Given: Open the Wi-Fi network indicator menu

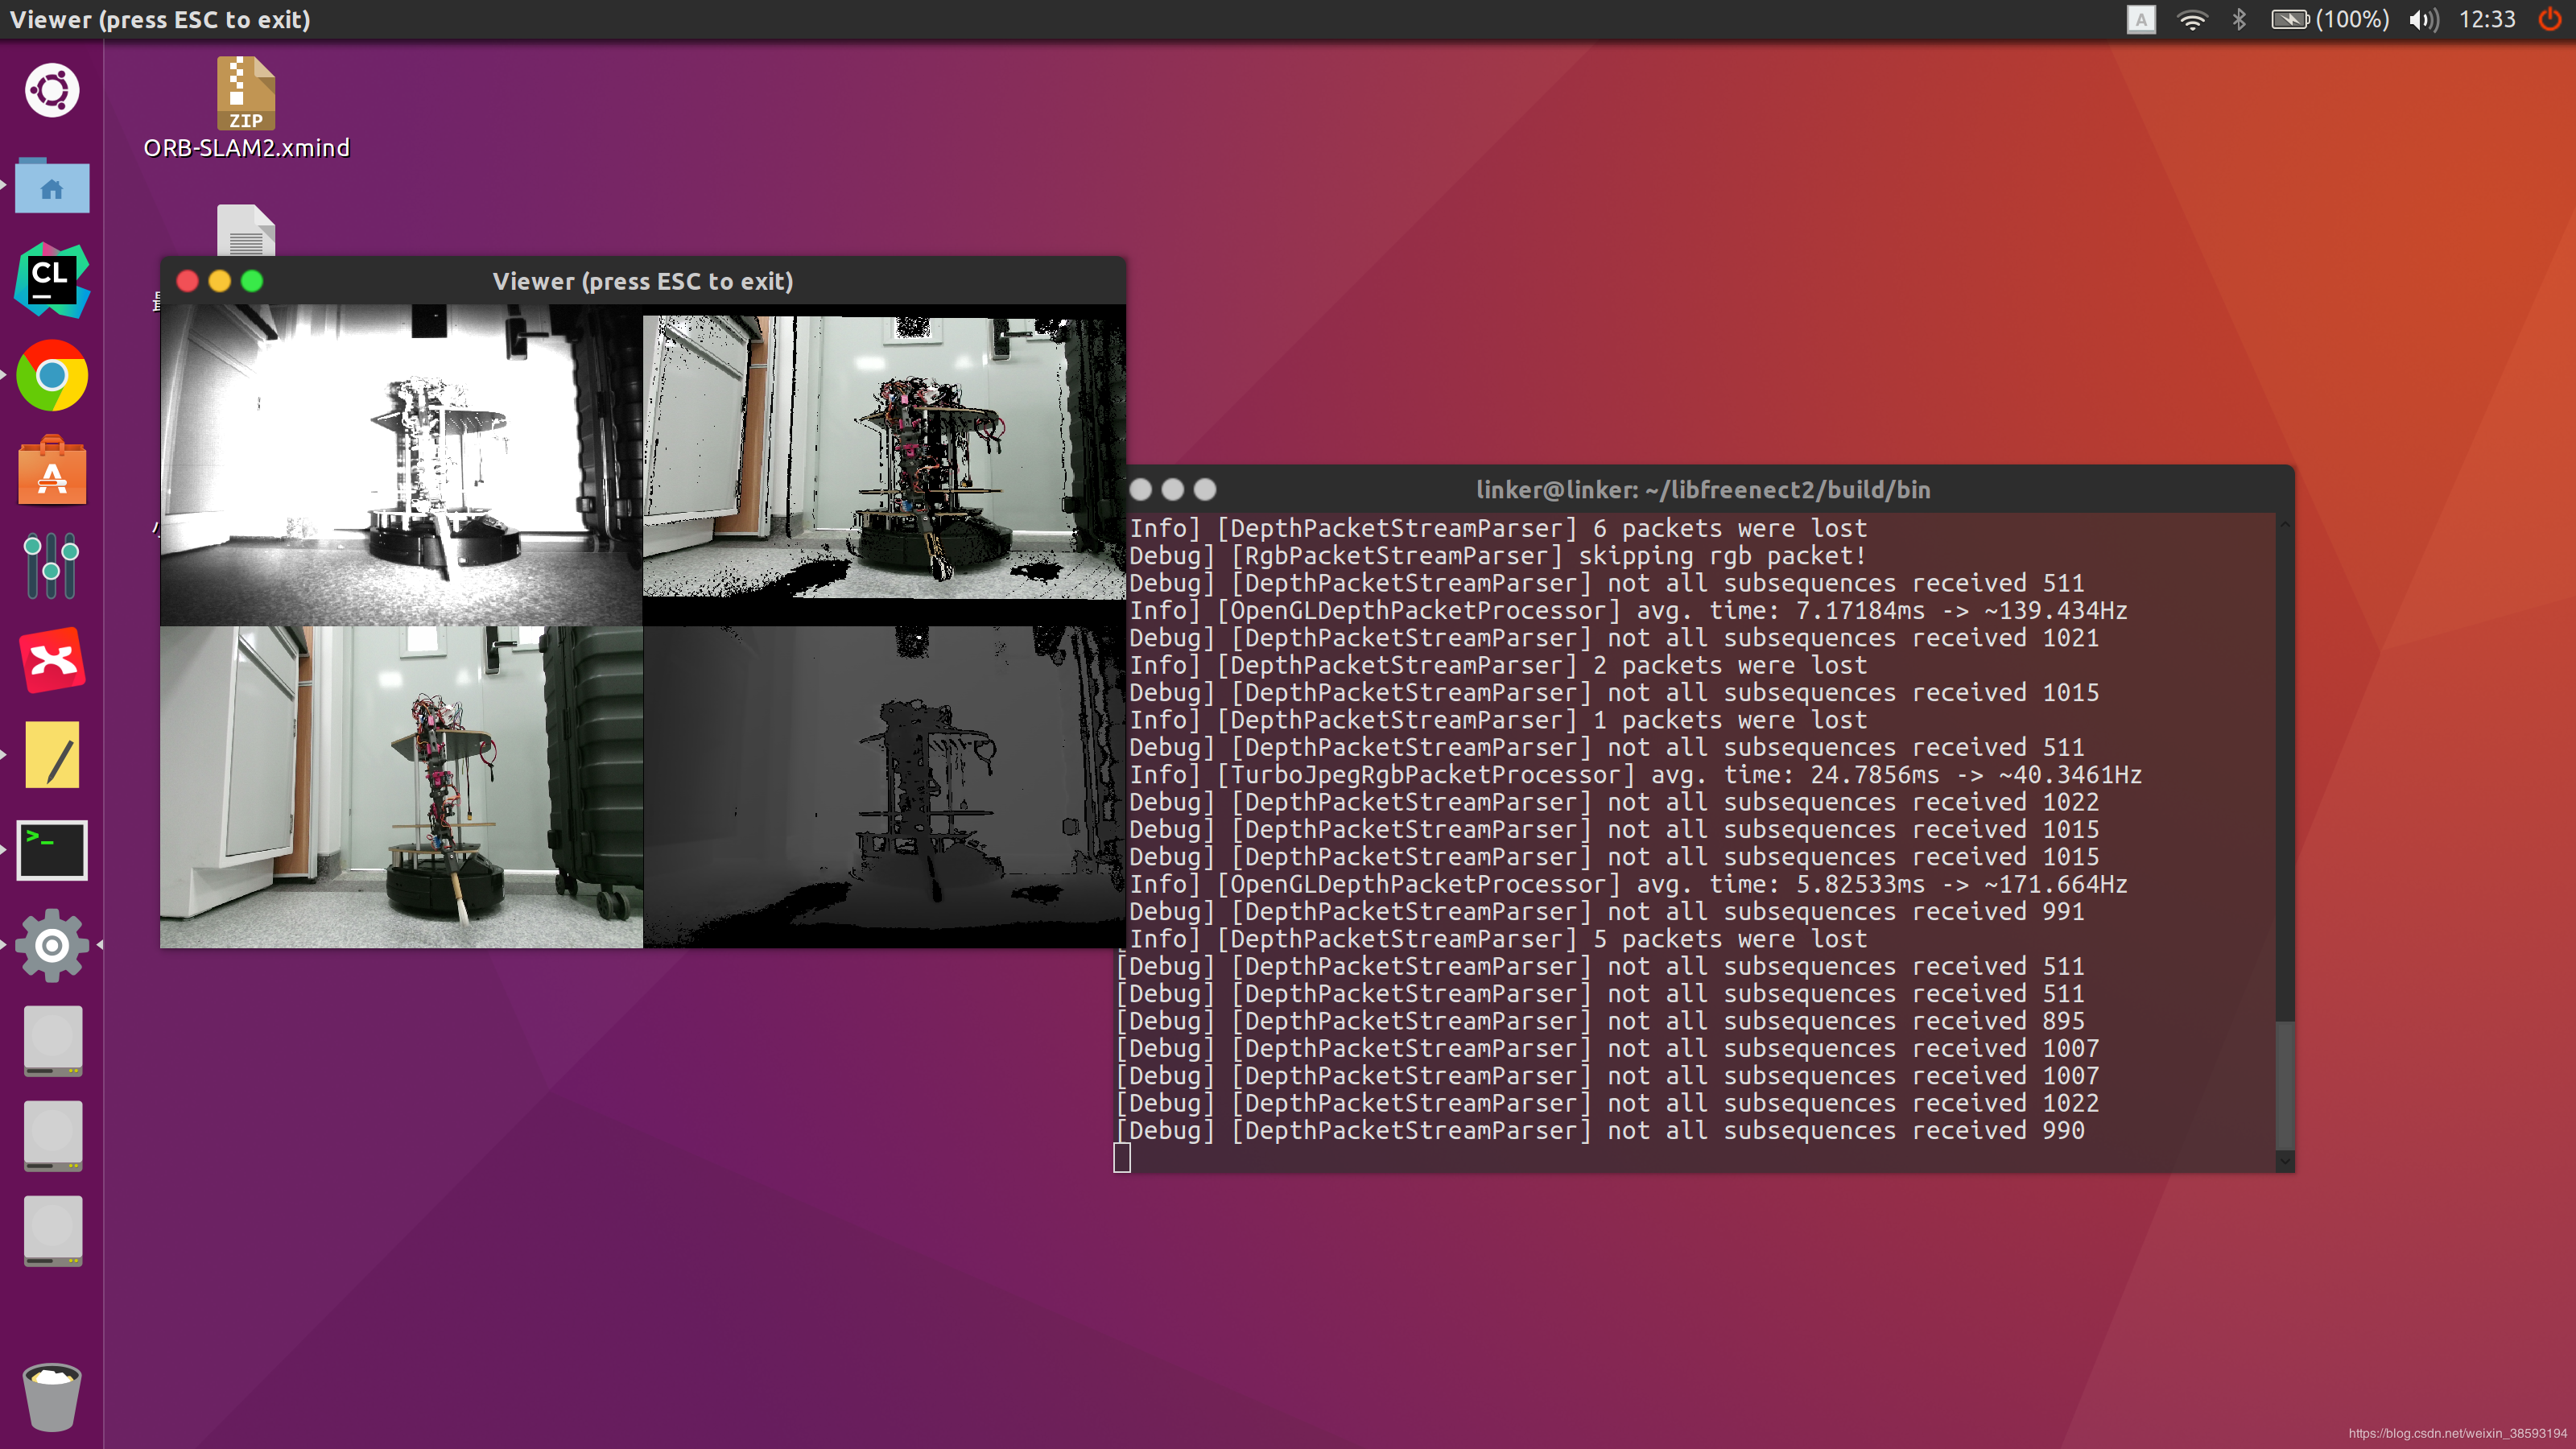Looking at the screenshot, I should [x=2192, y=19].
